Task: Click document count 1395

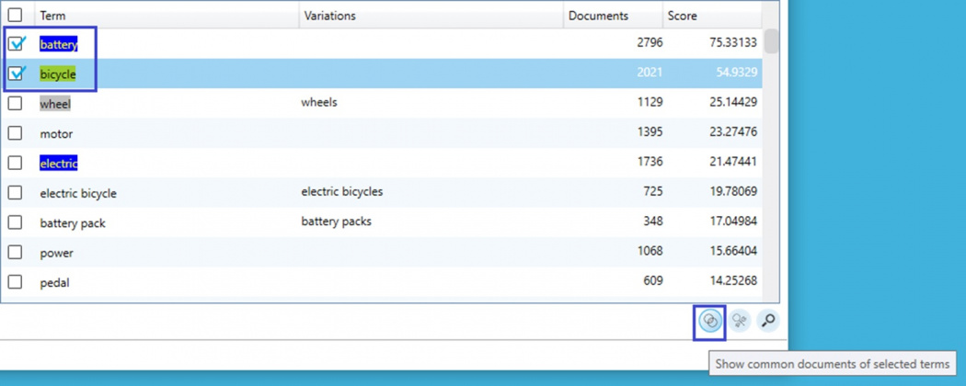Action: click(650, 131)
